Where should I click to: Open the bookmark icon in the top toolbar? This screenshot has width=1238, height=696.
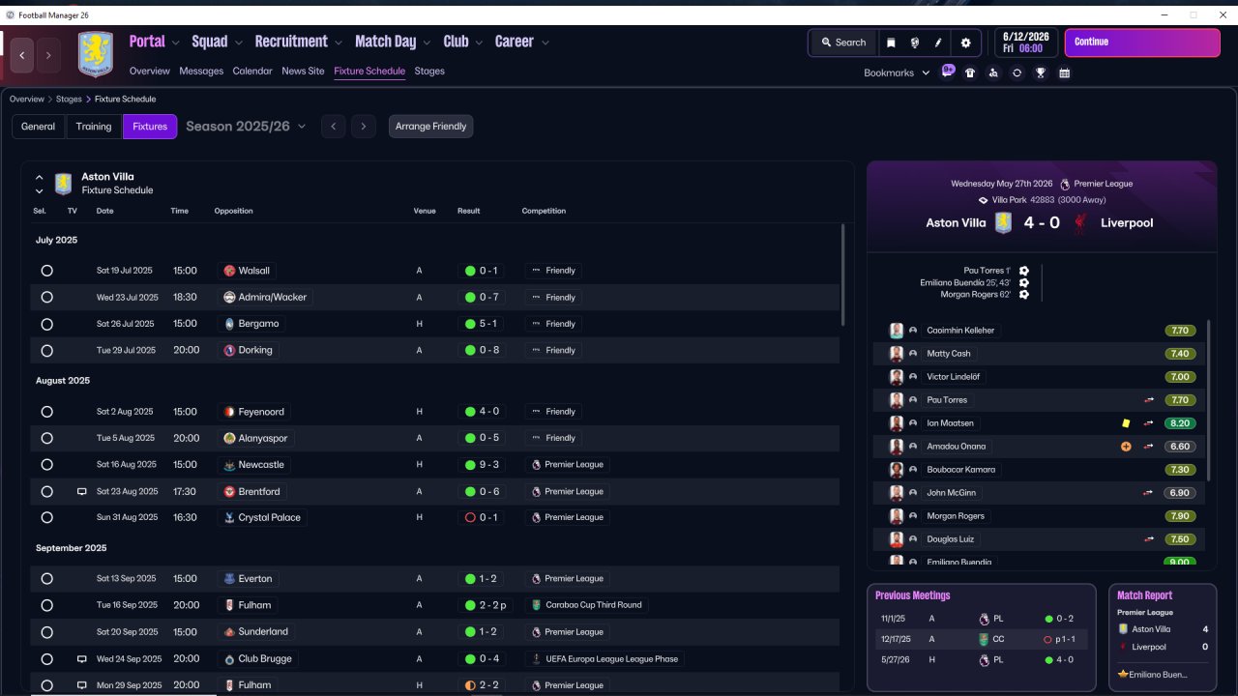(891, 43)
